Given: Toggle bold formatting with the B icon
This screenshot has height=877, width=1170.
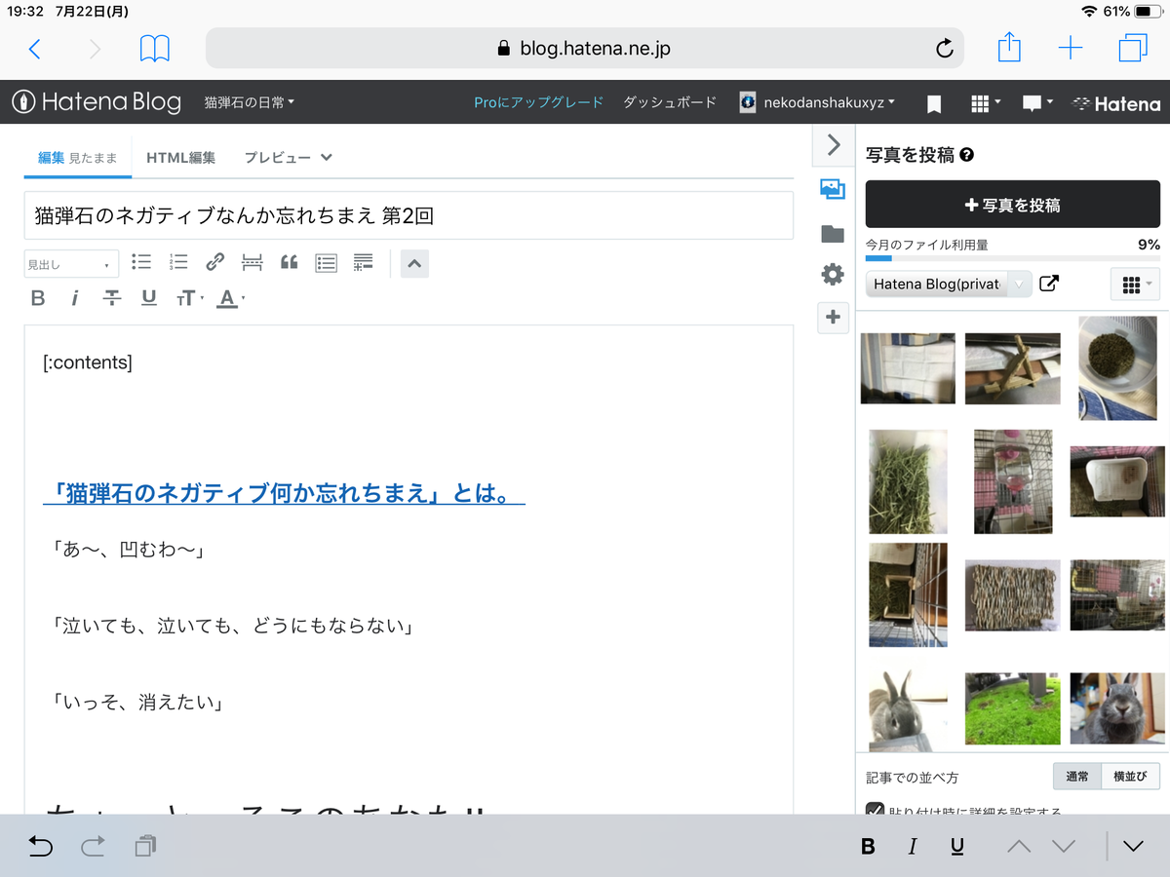Looking at the screenshot, I should [37, 298].
